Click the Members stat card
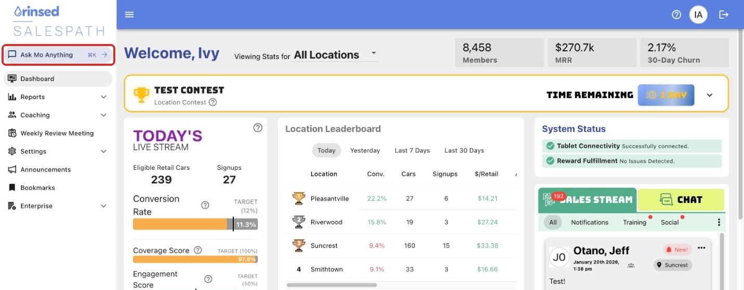This screenshot has width=744, height=290. click(499, 53)
